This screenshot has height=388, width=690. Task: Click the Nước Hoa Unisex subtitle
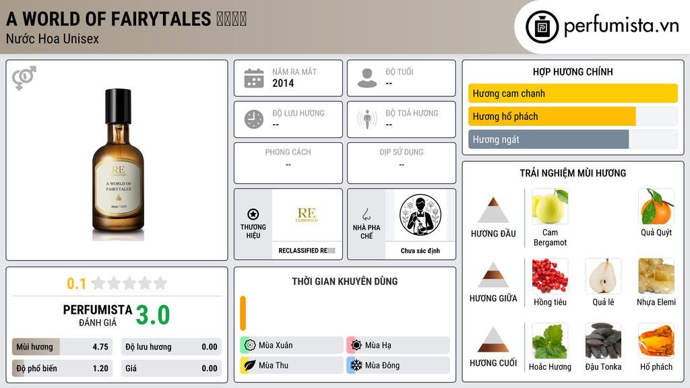click(53, 38)
